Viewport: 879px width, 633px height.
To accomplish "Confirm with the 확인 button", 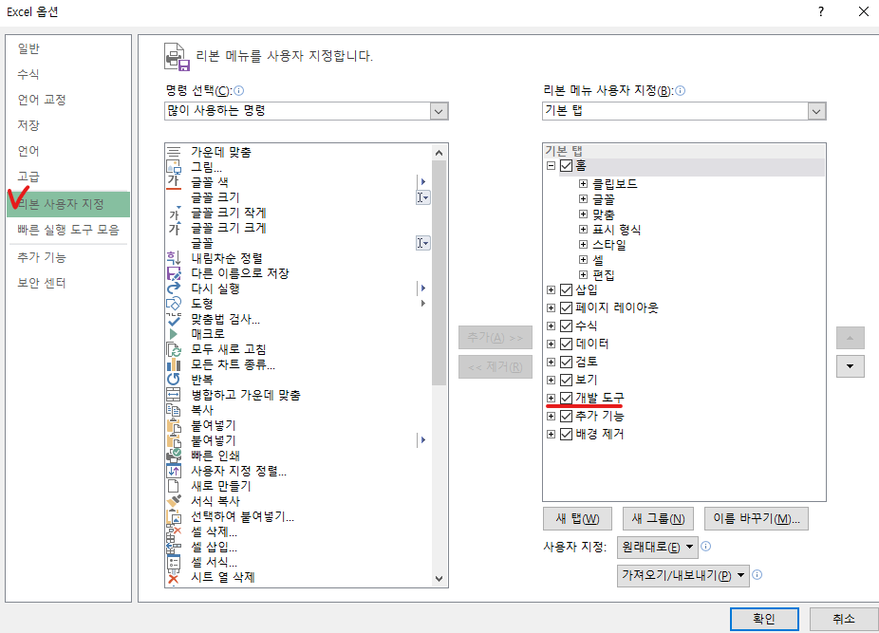I will point(765,619).
